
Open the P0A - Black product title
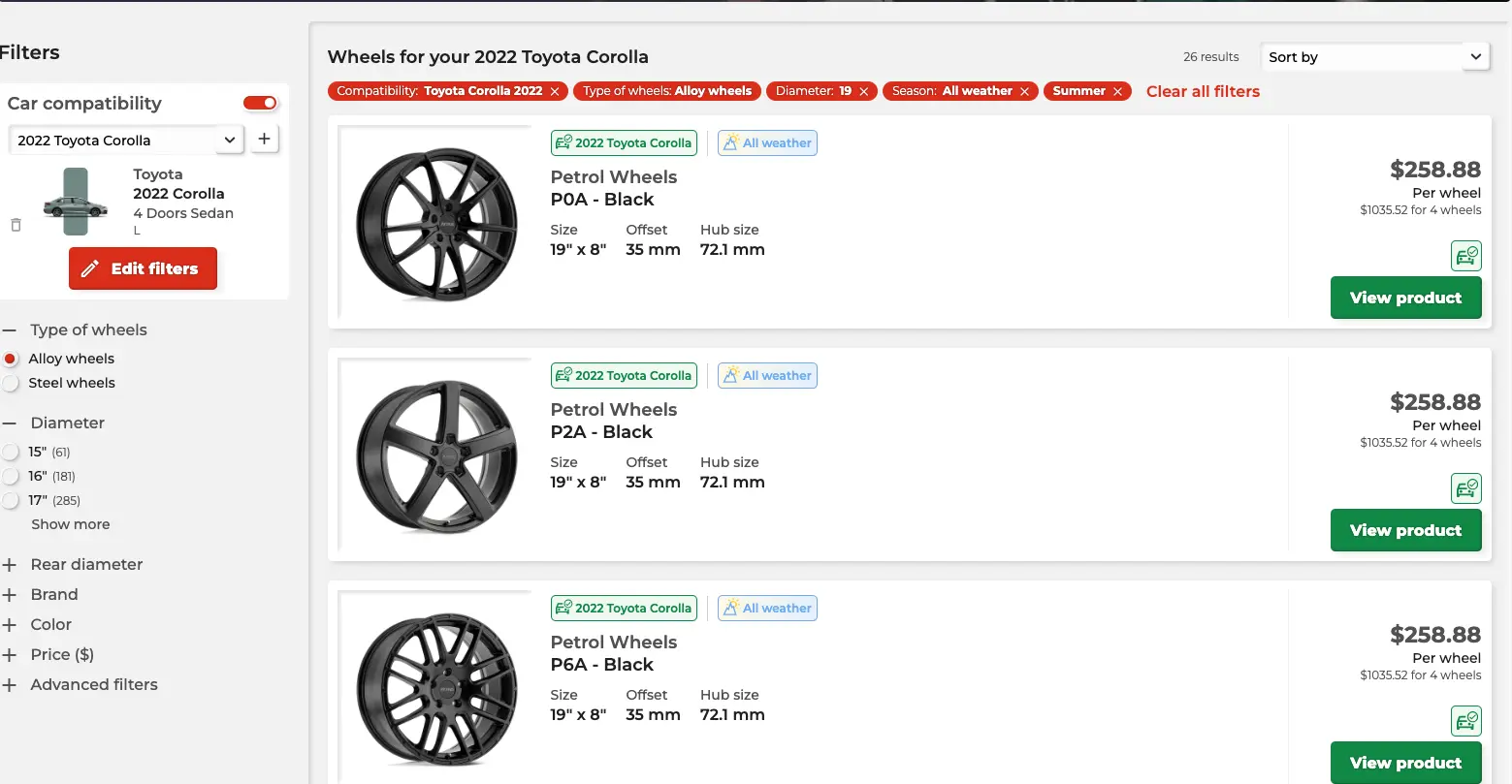pyautogui.click(x=602, y=200)
